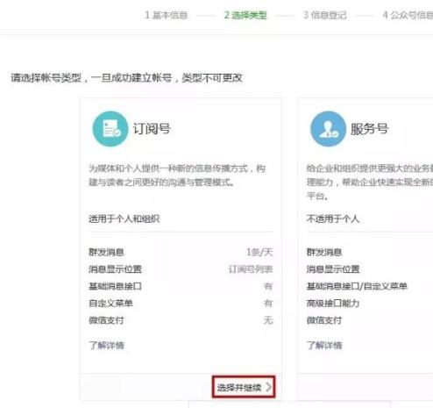Click 自定义菜单 row in 订阅号 card
This screenshot has width=433, height=408.
(181, 304)
